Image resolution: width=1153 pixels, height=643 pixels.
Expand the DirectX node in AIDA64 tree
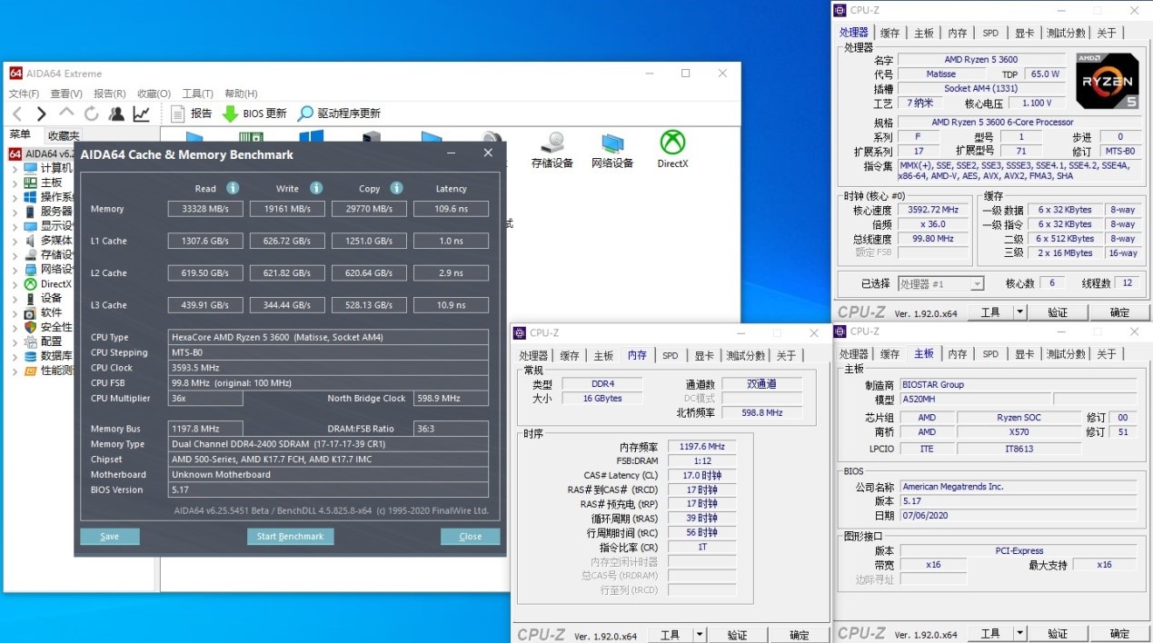tap(15, 284)
